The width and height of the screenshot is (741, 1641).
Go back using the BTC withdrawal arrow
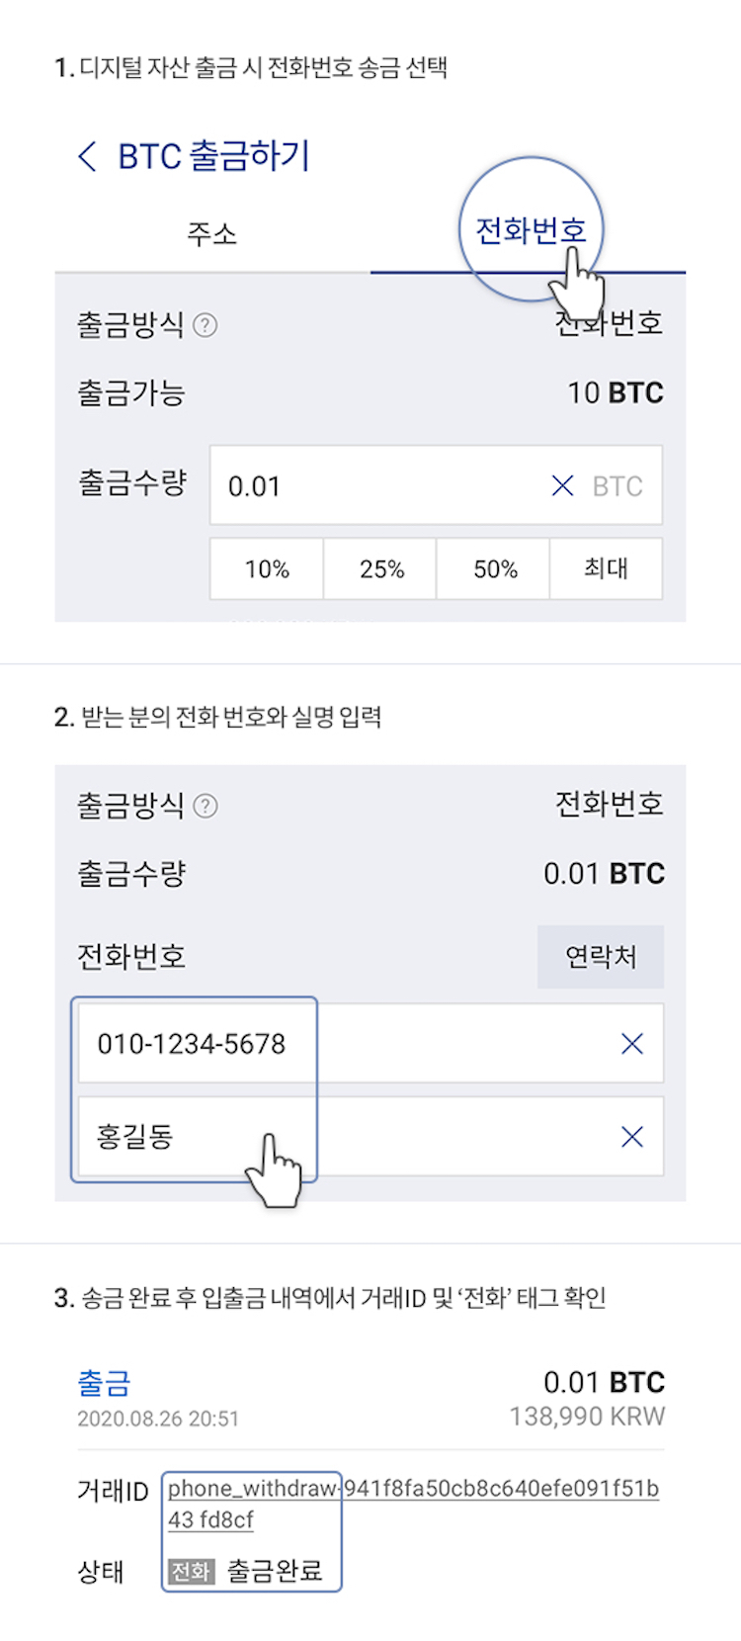[x=87, y=156]
